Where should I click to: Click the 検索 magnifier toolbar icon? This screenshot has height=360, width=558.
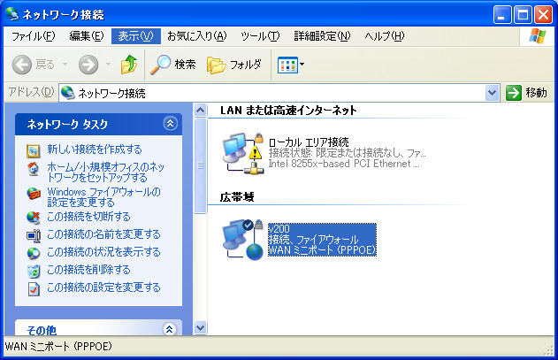coord(160,65)
